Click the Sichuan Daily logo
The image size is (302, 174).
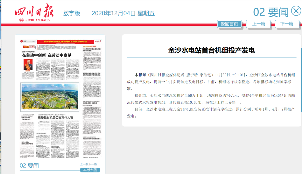(32, 13)
